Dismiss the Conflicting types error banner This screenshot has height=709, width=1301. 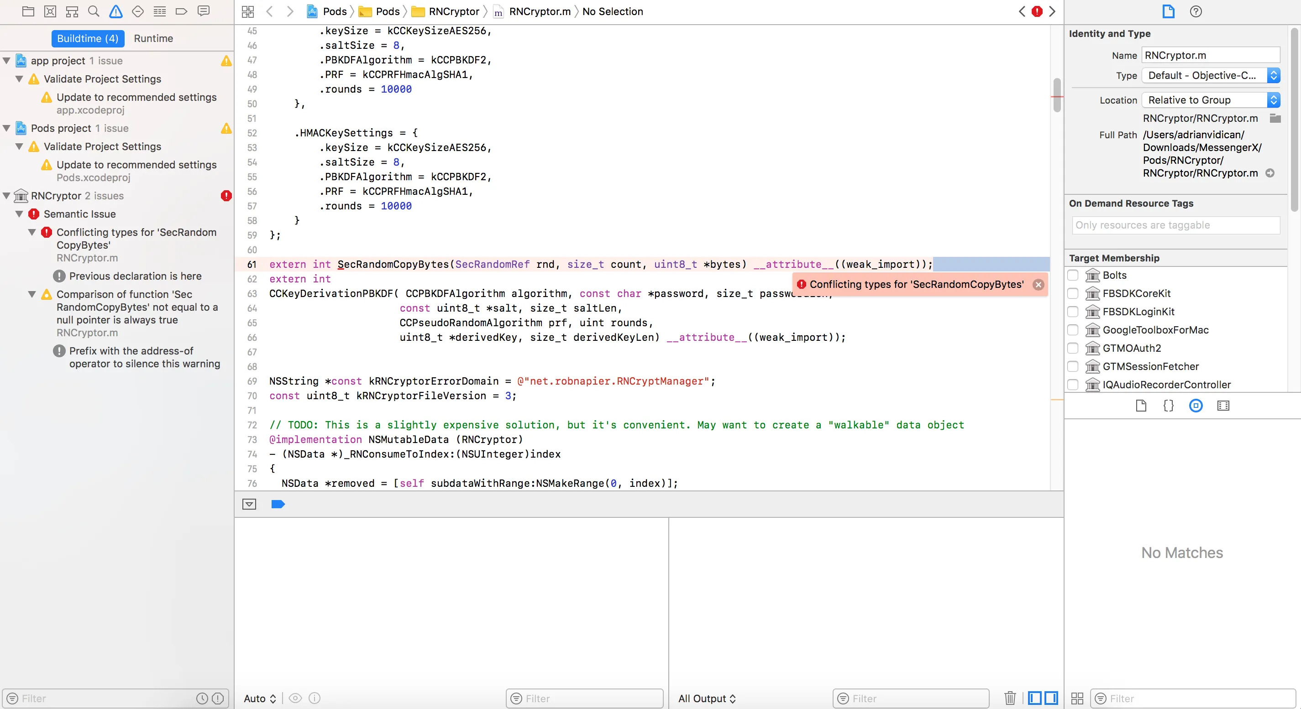pos(1038,285)
